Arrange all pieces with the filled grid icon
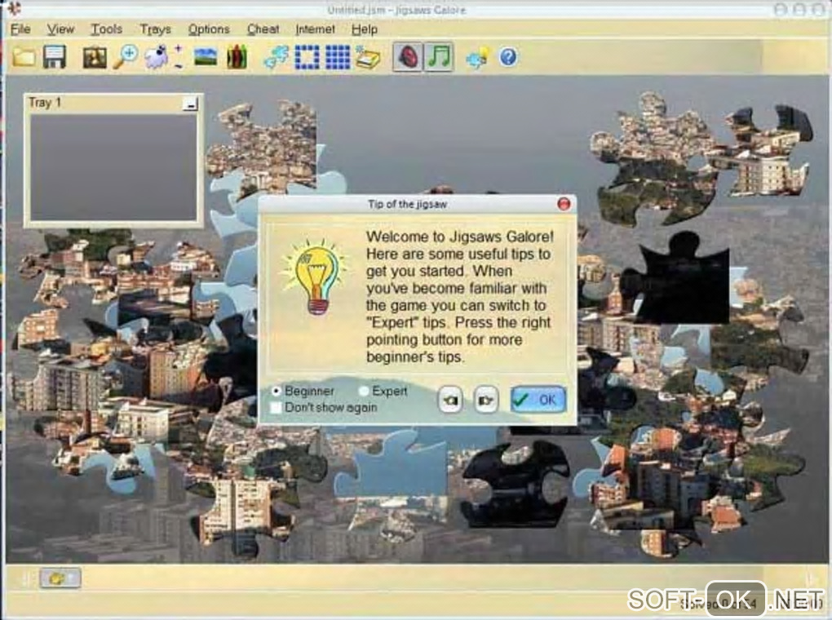 click(338, 57)
